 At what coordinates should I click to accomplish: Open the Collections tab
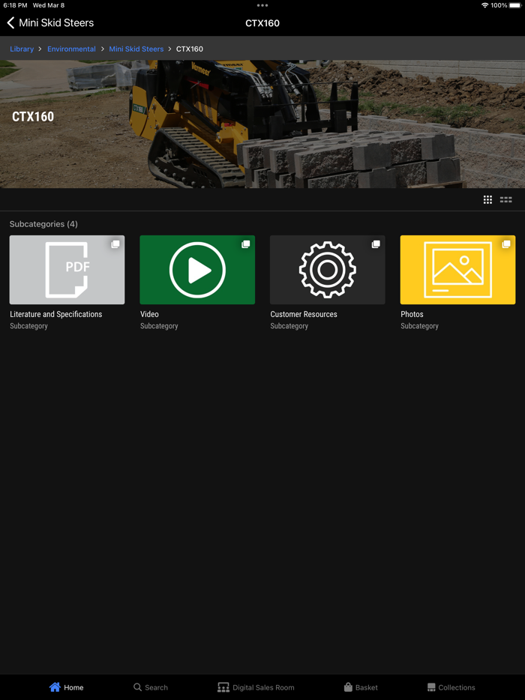[x=451, y=687]
